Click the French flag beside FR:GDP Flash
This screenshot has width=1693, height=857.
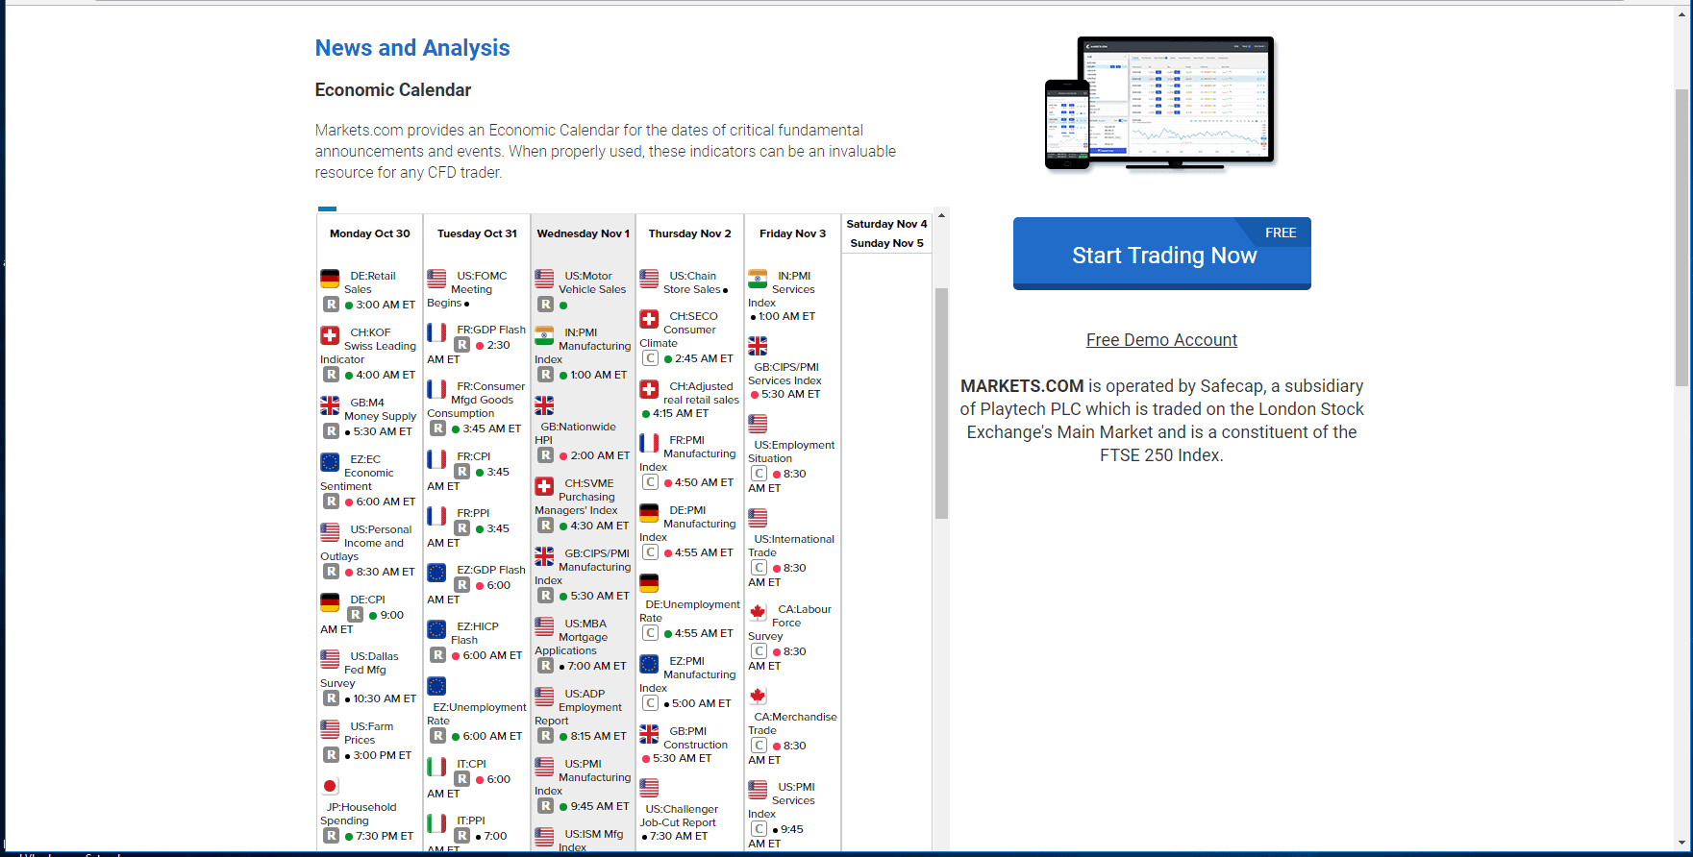pyautogui.click(x=436, y=332)
